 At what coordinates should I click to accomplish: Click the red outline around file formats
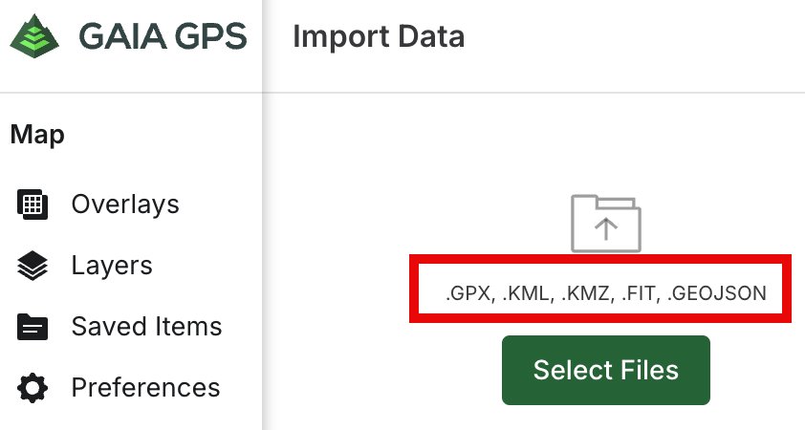(x=600, y=289)
